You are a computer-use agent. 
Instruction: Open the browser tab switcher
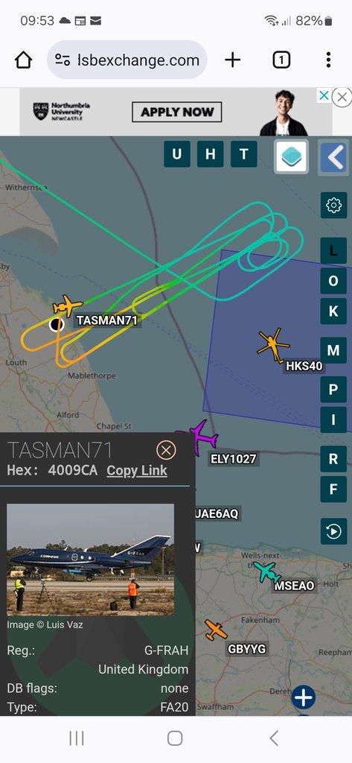(x=281, y=60)
